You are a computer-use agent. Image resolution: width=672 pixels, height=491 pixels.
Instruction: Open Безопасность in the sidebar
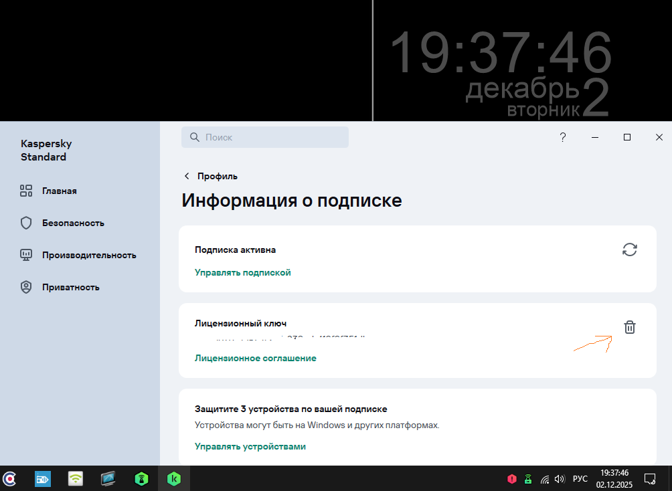pyautogui.click(x=73, y=223)
